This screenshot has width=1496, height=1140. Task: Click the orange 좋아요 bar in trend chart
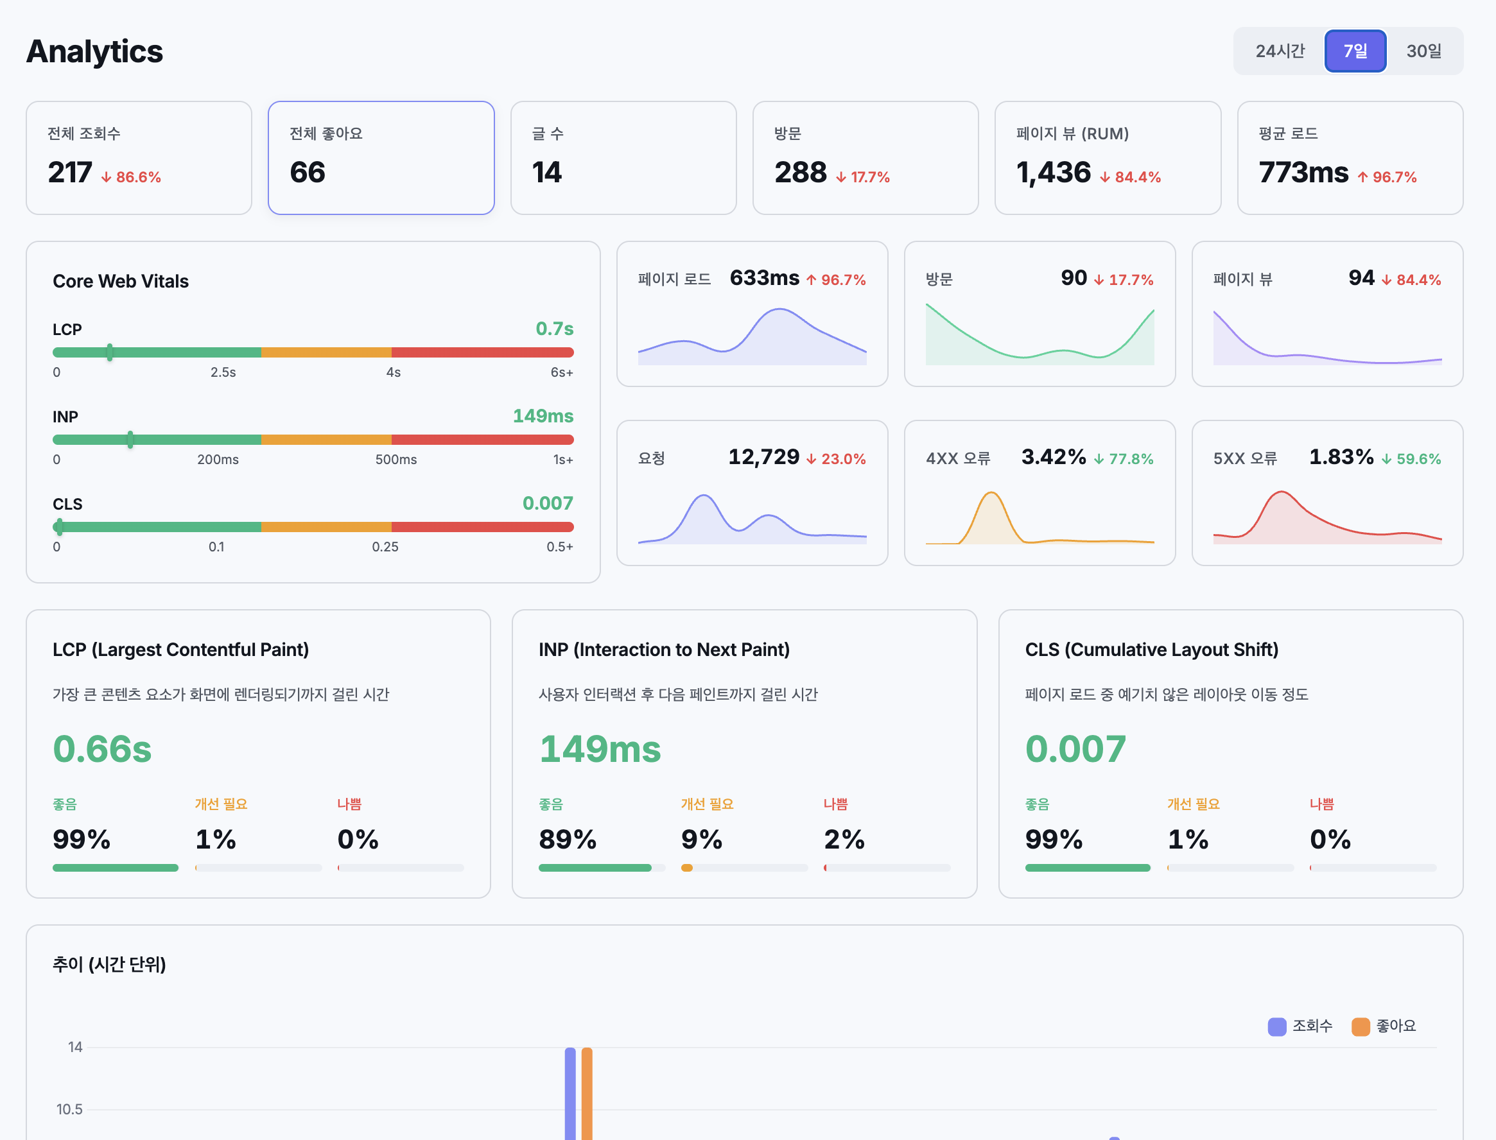click(x=587, y=1092)
